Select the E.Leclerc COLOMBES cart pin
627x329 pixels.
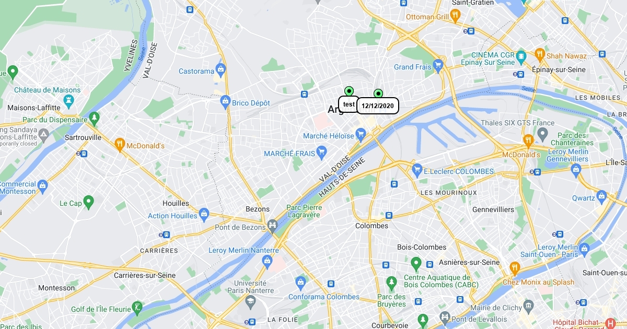[x=417, y=169]
